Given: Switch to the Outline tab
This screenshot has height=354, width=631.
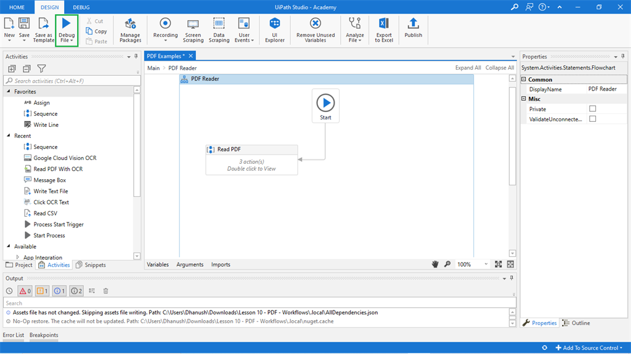Looking at the screenshot, I should [x=576, y=323].
